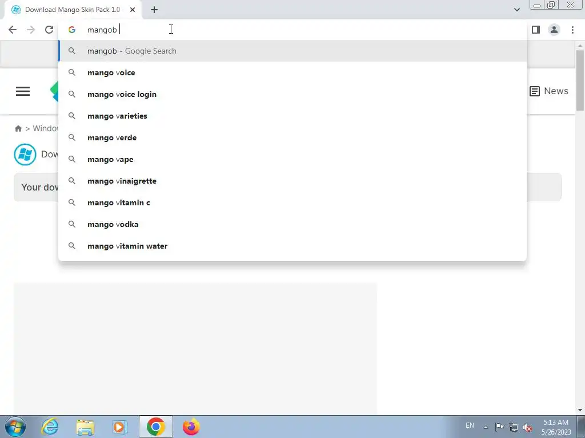Screen dimensions: 585x438
Task: Open Chrome three-dot menu
Action: [x=572, y=30]
